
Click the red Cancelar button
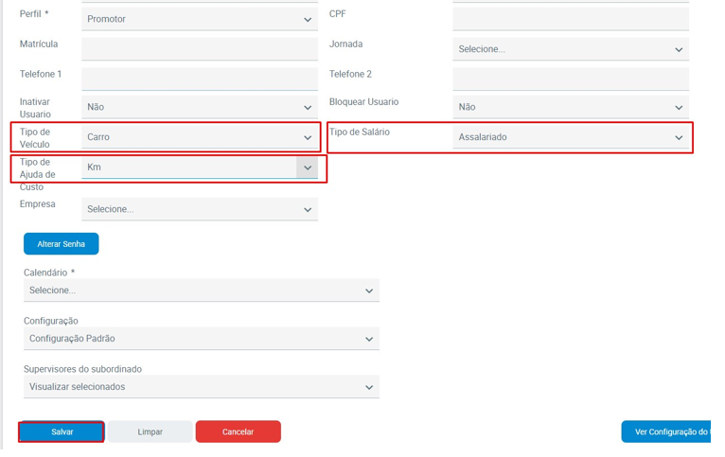(238, 431)
